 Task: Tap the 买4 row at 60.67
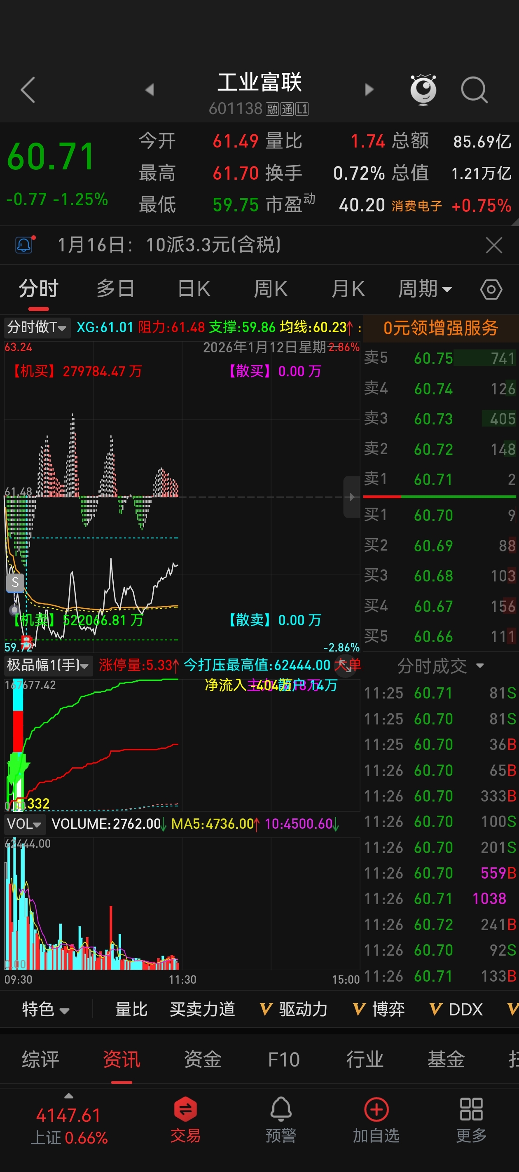tap(441, 606)
